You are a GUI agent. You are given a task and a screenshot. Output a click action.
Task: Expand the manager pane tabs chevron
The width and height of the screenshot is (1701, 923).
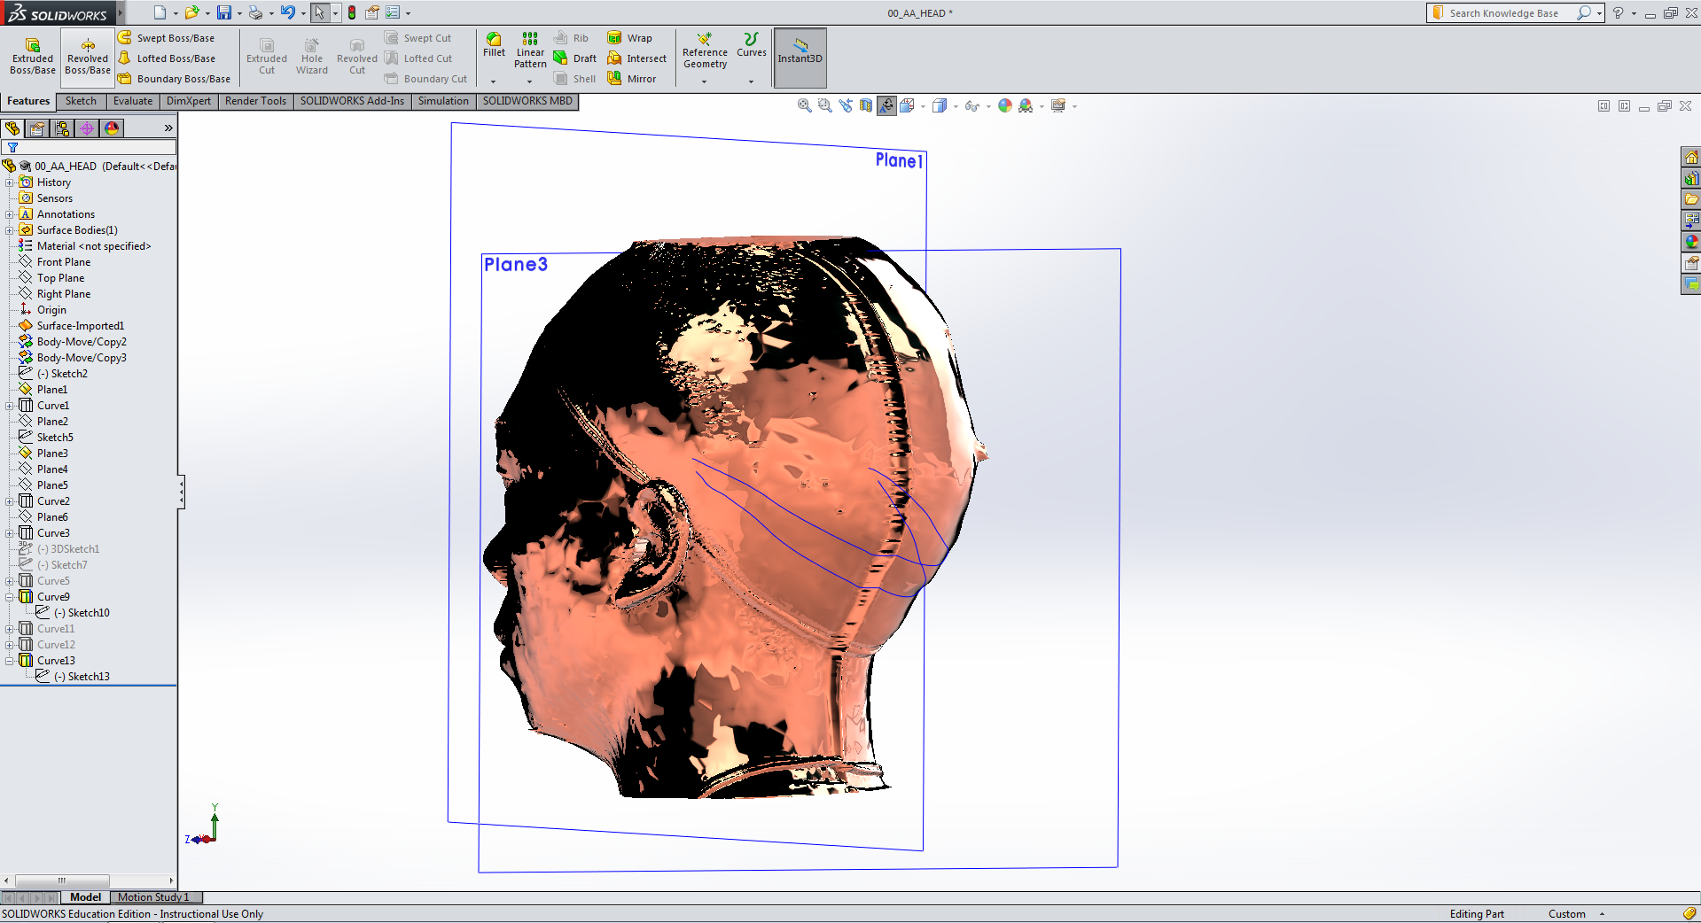click(x=168, y=128)
